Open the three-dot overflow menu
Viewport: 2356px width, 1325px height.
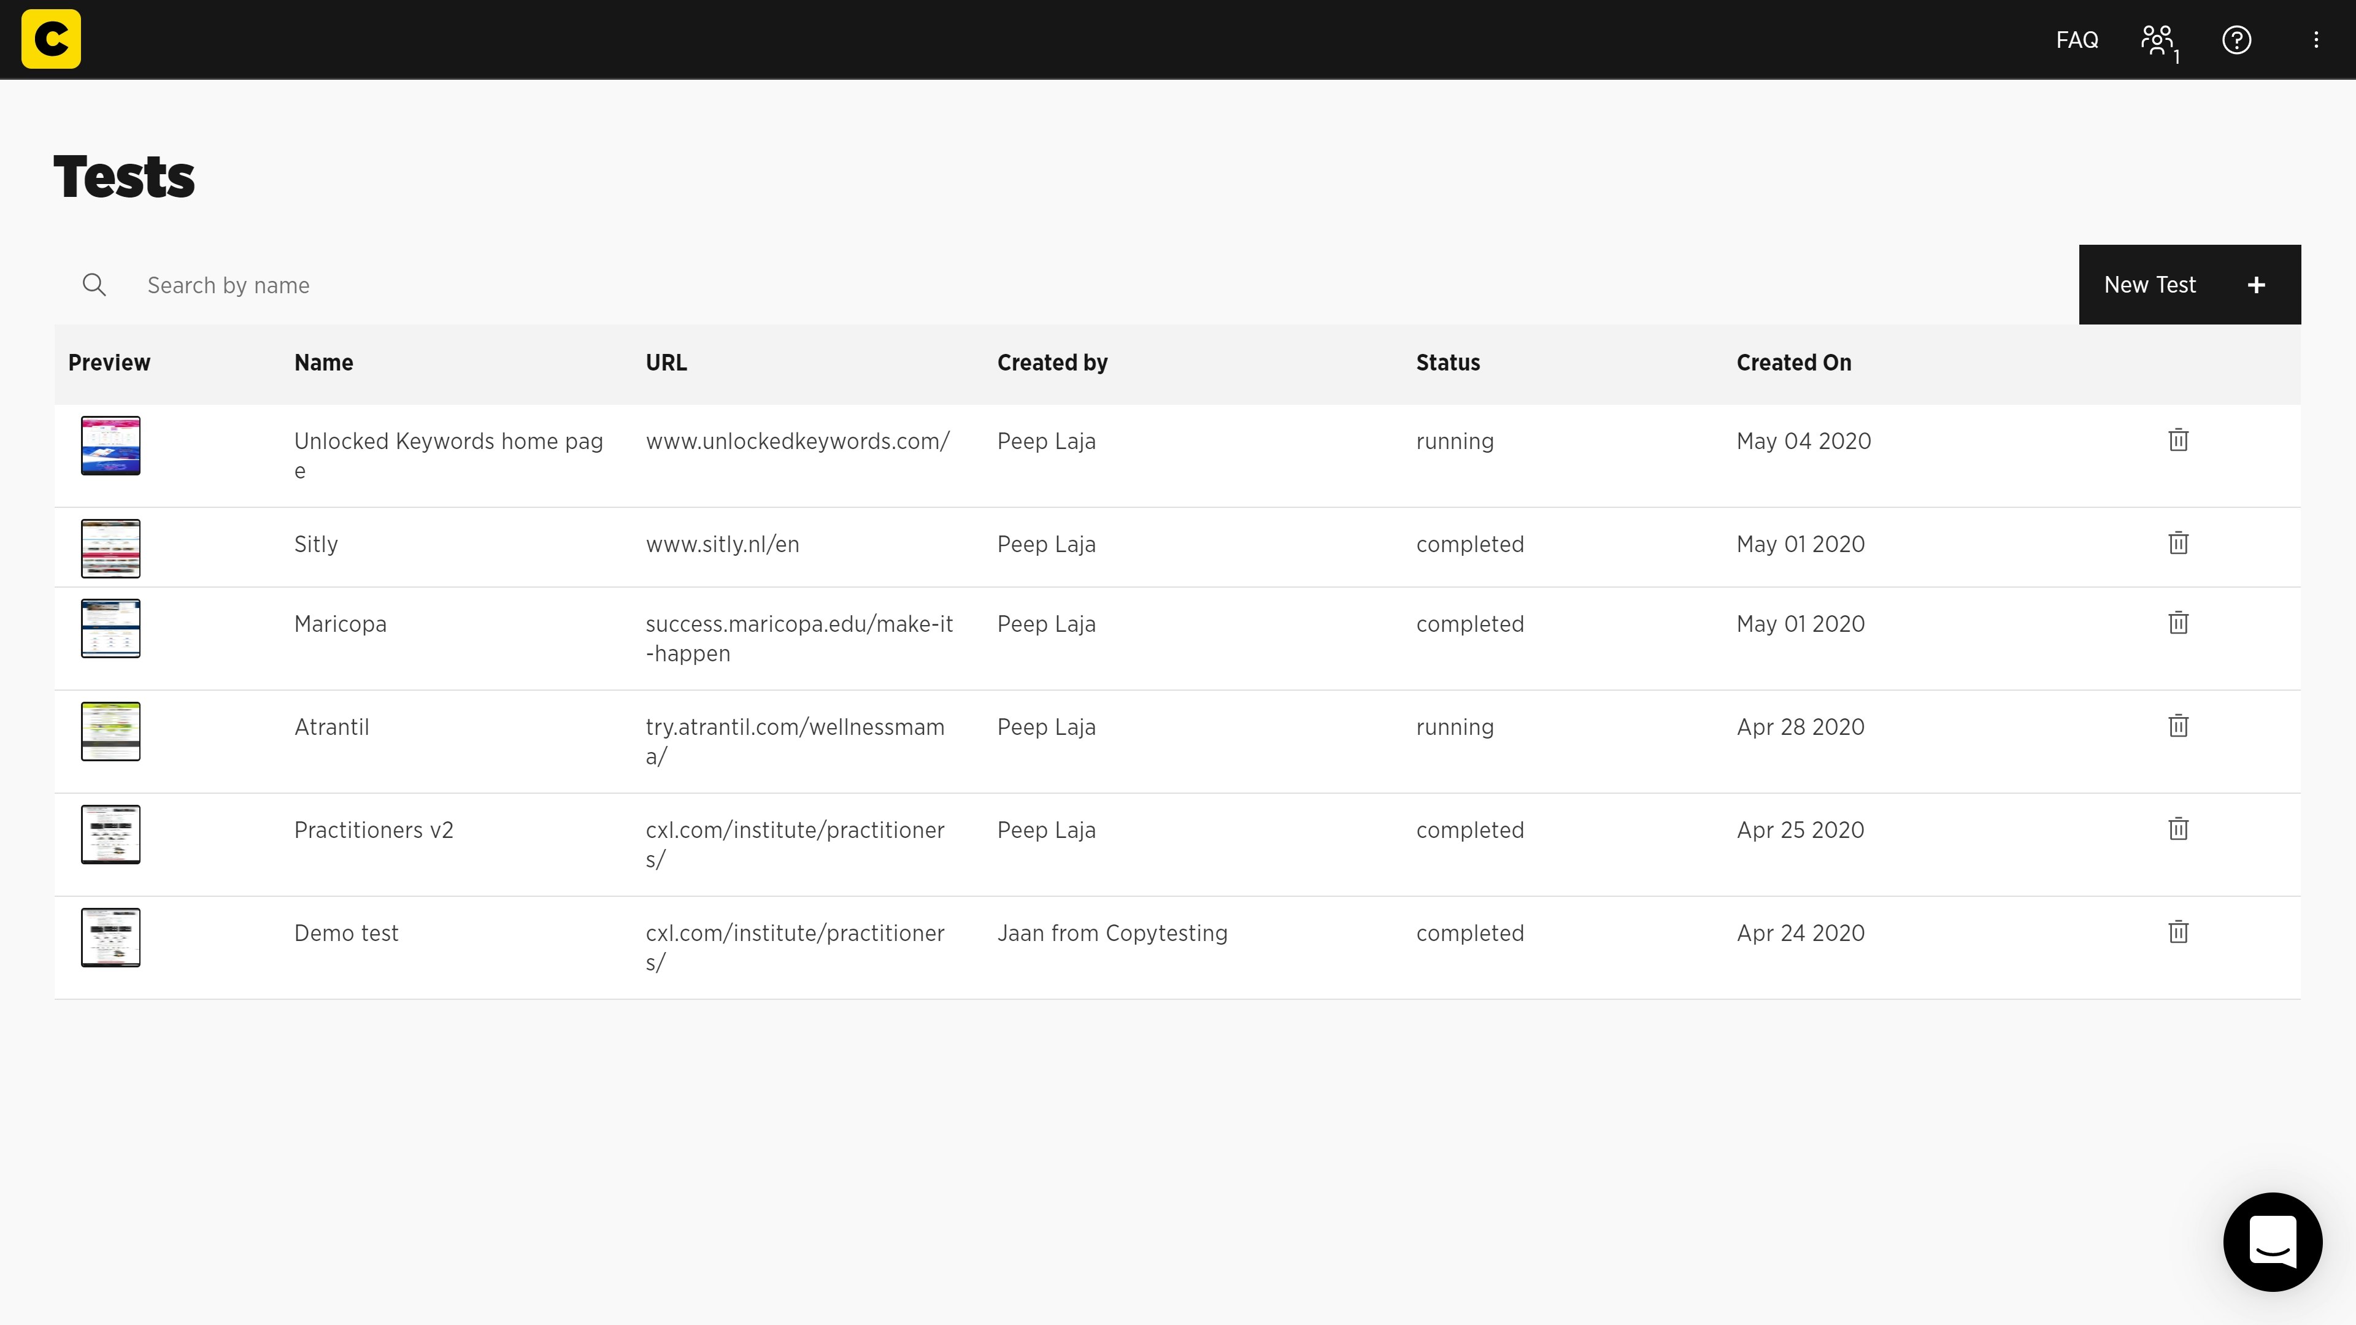pyautogui.click(x=2316, y=39)
